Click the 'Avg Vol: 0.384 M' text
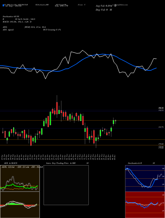The width and height of the screenshot is (165, 218). pos(106,6)
